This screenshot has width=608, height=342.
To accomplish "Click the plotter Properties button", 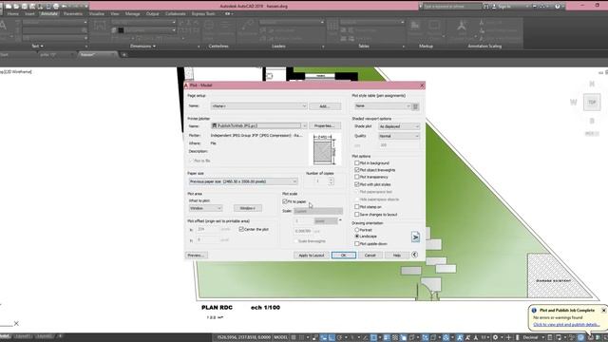I will pos(325,125).
